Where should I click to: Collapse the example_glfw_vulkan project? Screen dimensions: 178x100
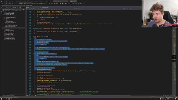coord(3,15)
